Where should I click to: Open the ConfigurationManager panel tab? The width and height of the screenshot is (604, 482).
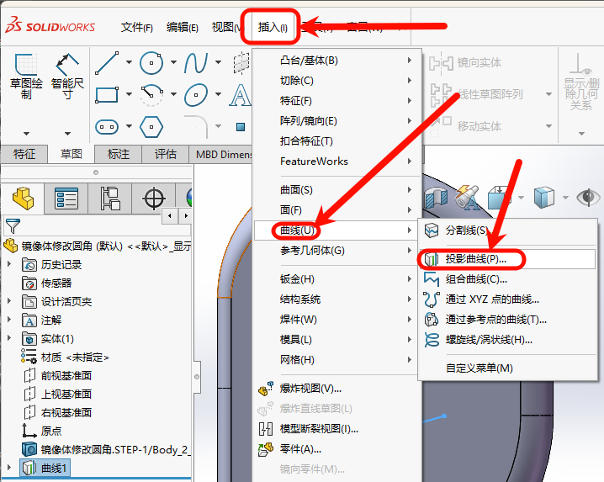(x=110, y=199)
